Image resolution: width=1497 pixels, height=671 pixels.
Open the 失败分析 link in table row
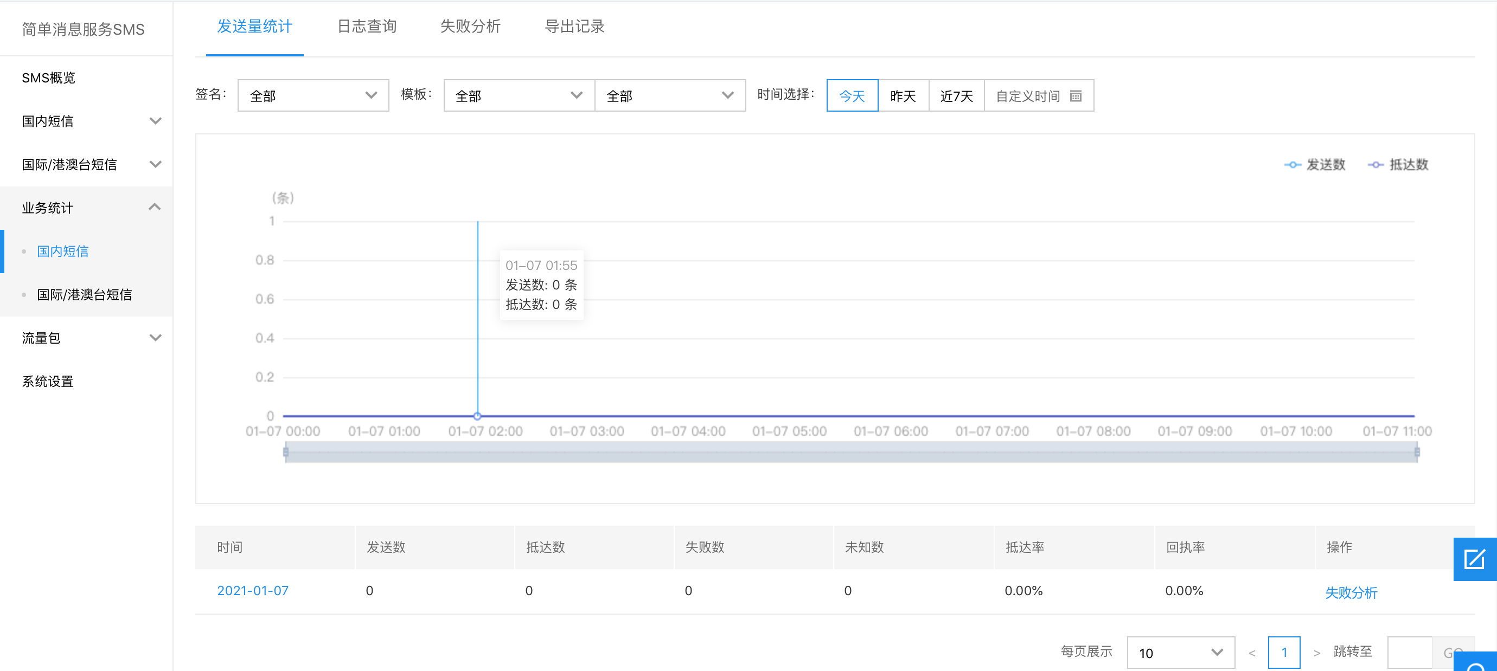pos(1351,592)
